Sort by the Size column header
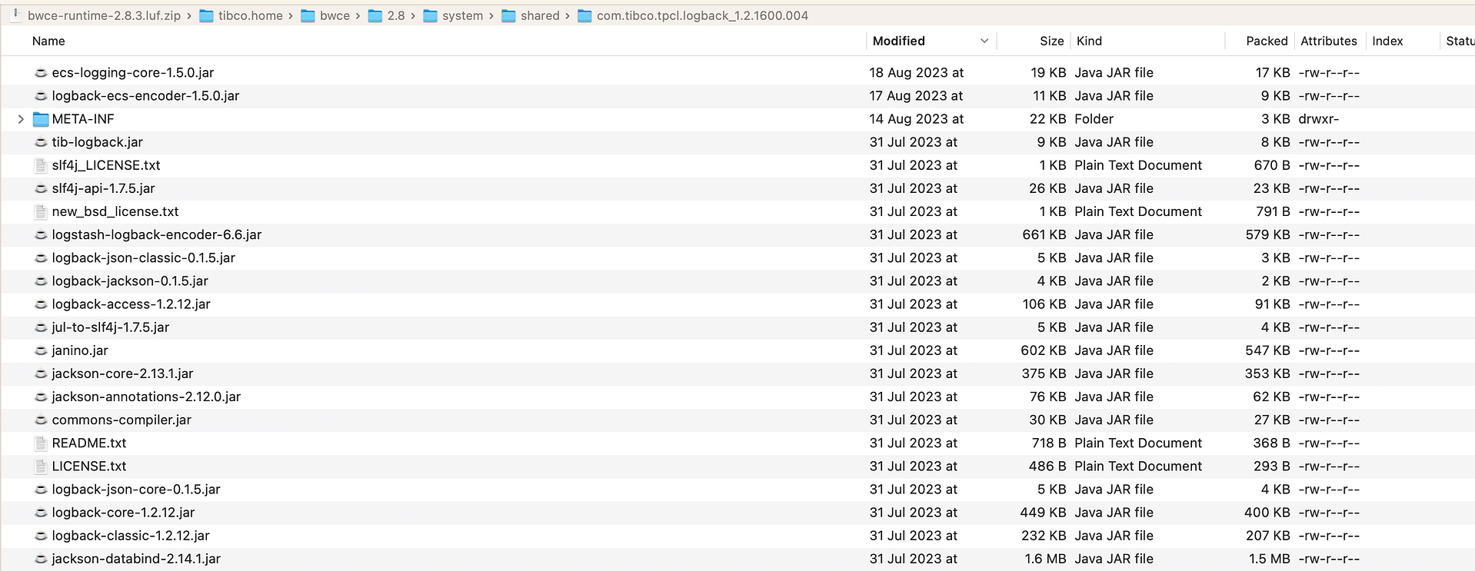 [1051, 41]
